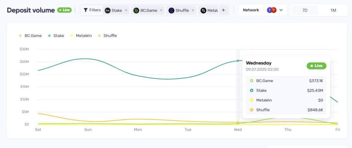
Task: Click the Live badge in Wednesday tooltip
Action: tap(316, 66)
